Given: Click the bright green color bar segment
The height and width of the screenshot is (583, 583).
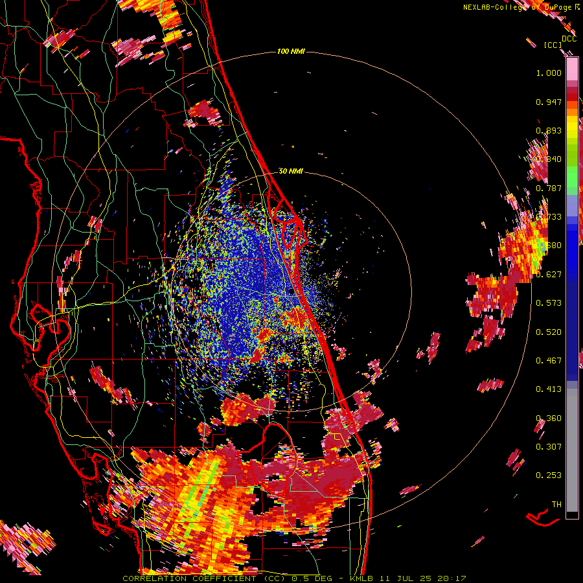Looking at the screenshot, I should [x=572, y=176].
